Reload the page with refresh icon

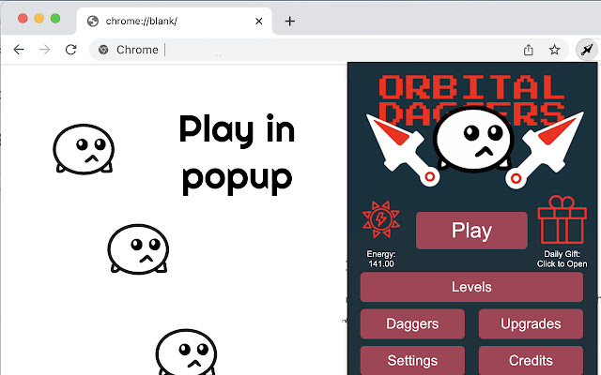click(70, 50)
